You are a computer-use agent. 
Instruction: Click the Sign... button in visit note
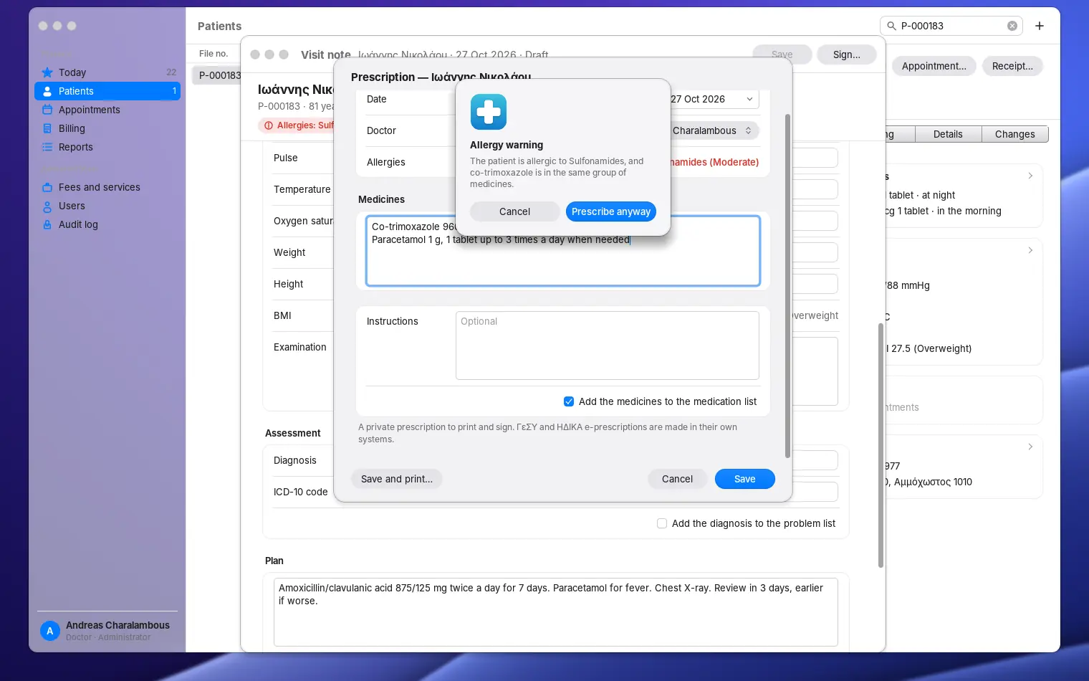[847, 54]
